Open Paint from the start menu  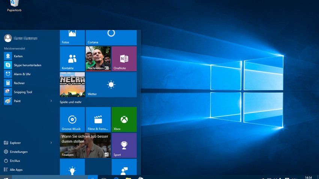26,101
